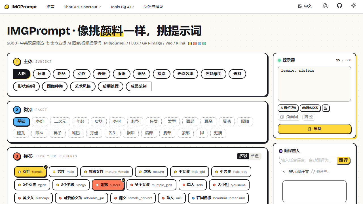
Task: Open the ChatGPT Shortcut nav link
Action: tap(82, 7)
